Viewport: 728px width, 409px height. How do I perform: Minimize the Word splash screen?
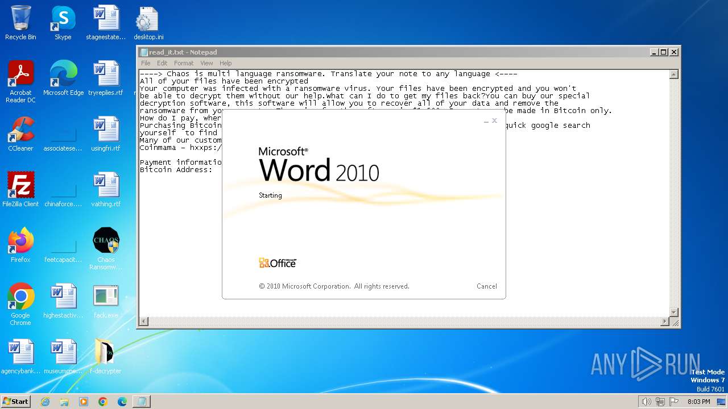point(486,121)
